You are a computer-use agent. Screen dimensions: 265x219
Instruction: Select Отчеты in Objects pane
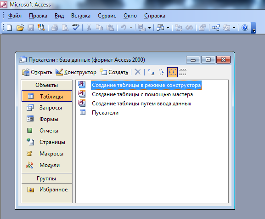tap(47, 131)
